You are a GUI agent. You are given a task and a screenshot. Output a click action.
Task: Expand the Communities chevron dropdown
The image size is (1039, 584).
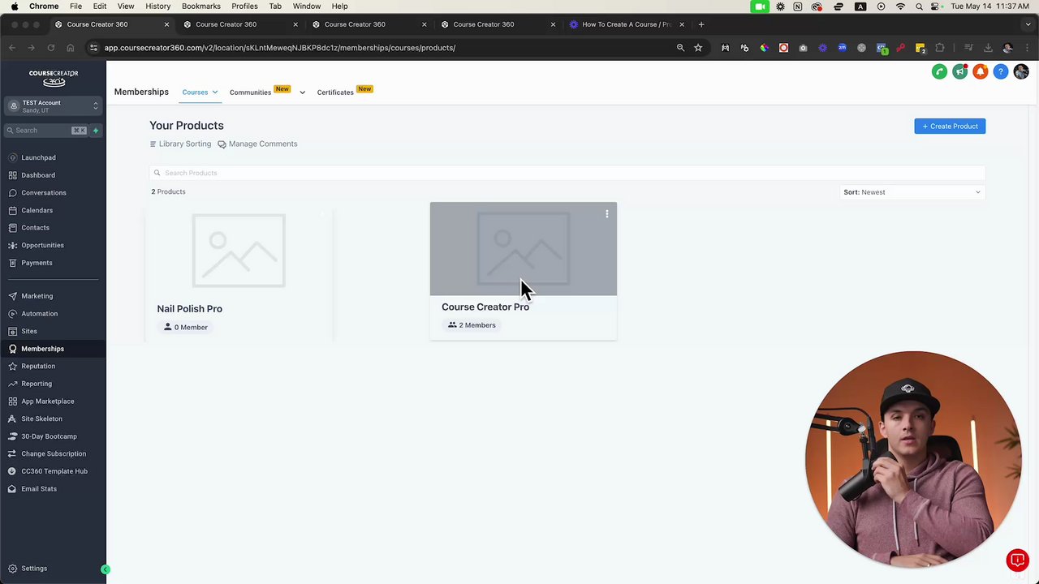(x=302, y=92)
